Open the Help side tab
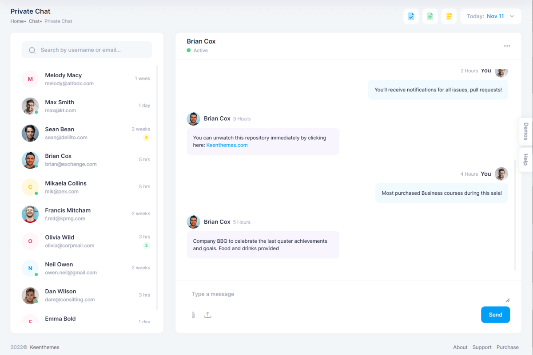533x355 pixels. [526, 160]
